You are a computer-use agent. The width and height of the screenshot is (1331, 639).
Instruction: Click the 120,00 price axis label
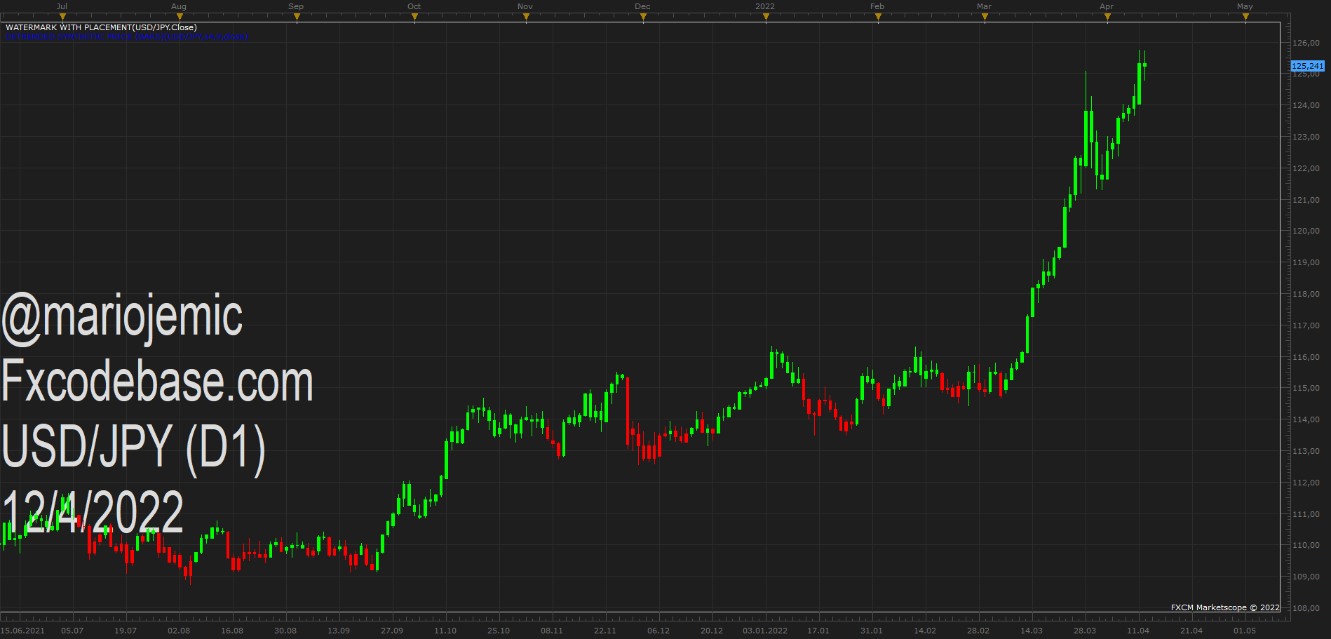tap(1306, 231)
